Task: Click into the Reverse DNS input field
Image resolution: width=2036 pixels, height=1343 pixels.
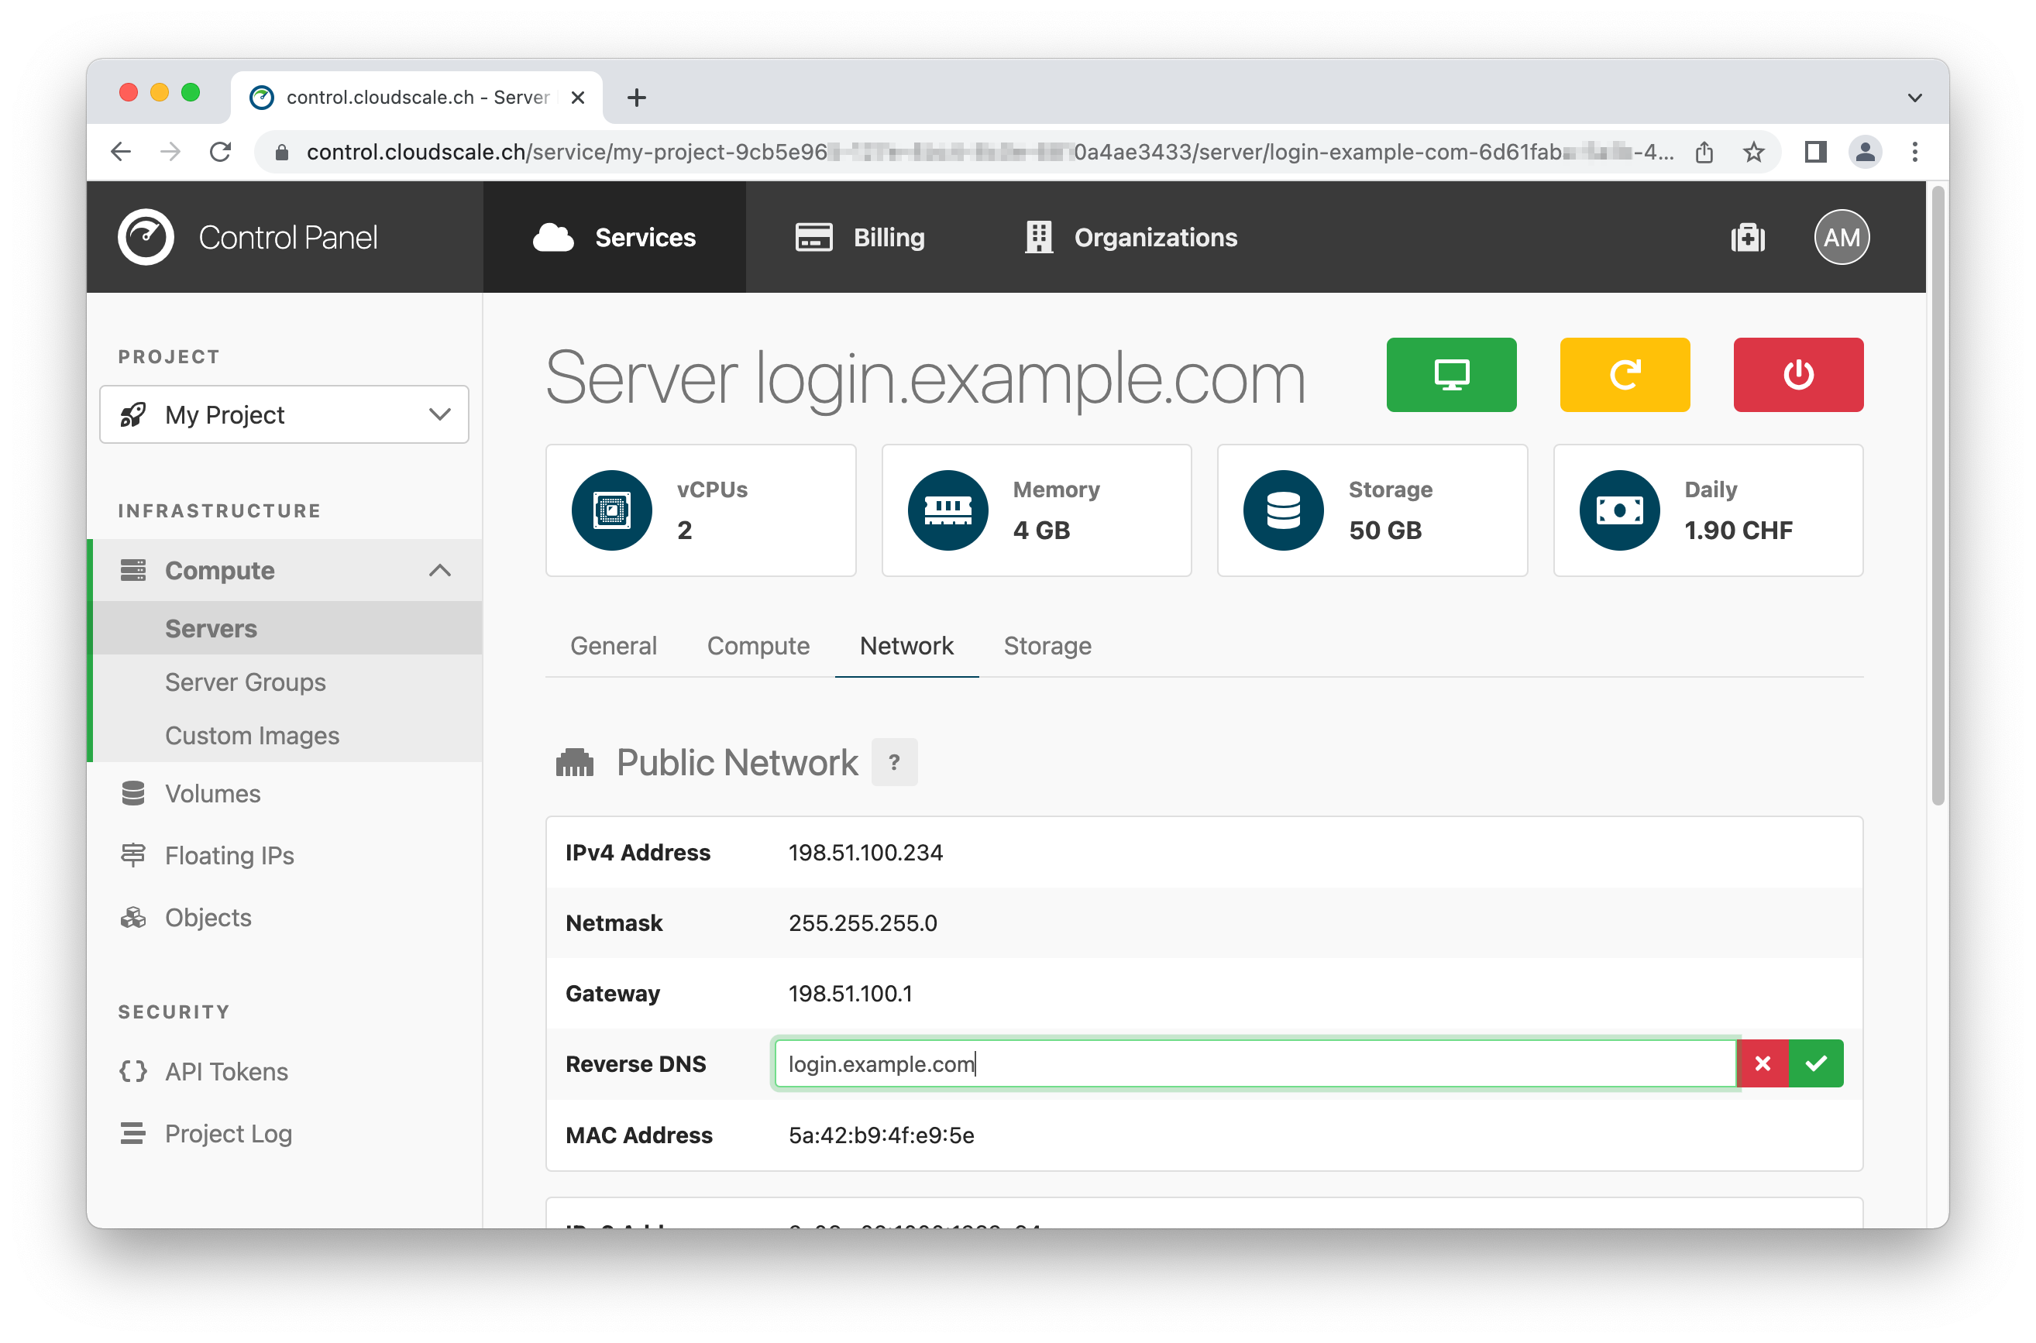Action: 1254,1063
